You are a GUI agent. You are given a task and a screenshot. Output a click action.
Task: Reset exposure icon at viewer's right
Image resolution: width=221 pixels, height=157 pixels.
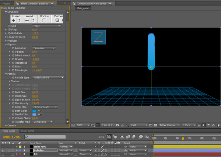[218, 125]
